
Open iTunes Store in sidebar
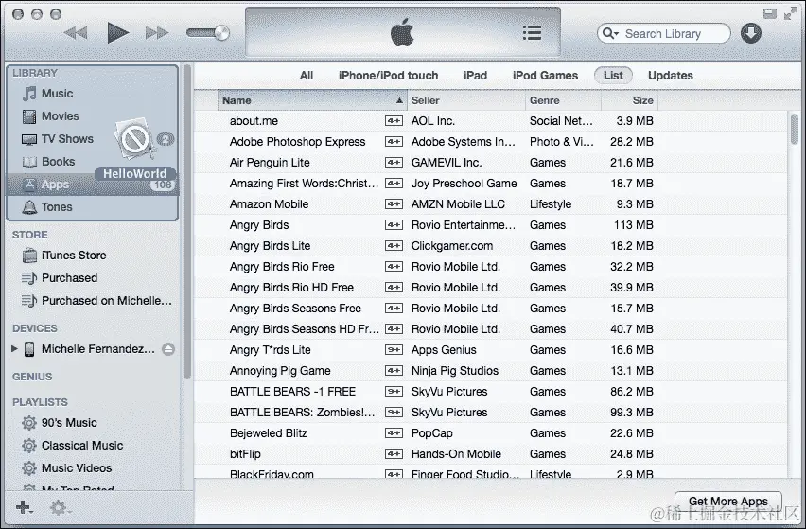[x=93, y=255]
